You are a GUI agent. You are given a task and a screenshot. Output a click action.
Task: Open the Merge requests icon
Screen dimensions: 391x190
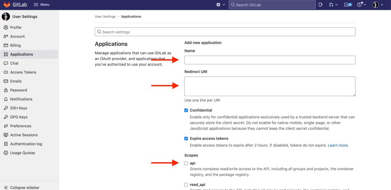point(331,5)
